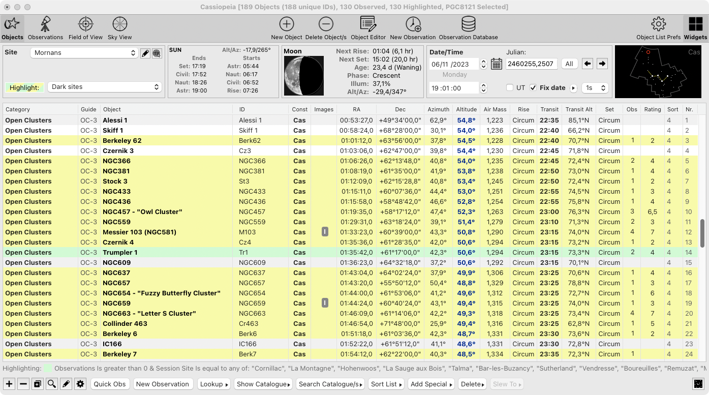709x395 pixels.
Task: Open image indicator for Messier 103 row
Action: pos(325,232)
